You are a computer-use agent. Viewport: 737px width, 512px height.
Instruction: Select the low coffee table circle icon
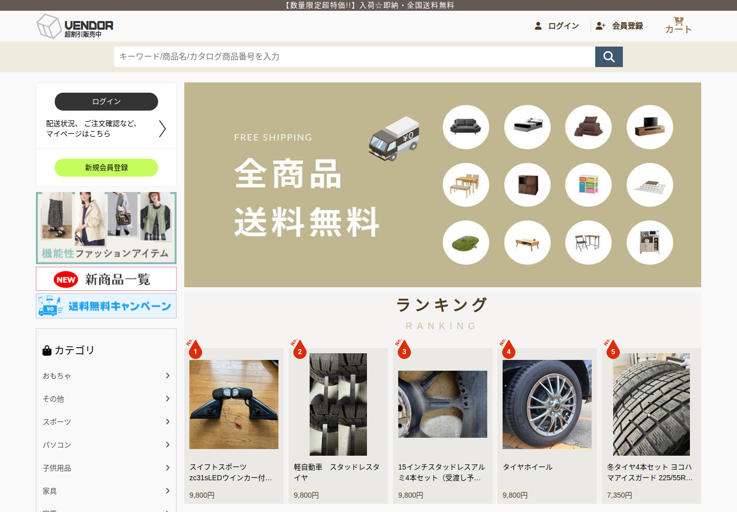point(527,243)
